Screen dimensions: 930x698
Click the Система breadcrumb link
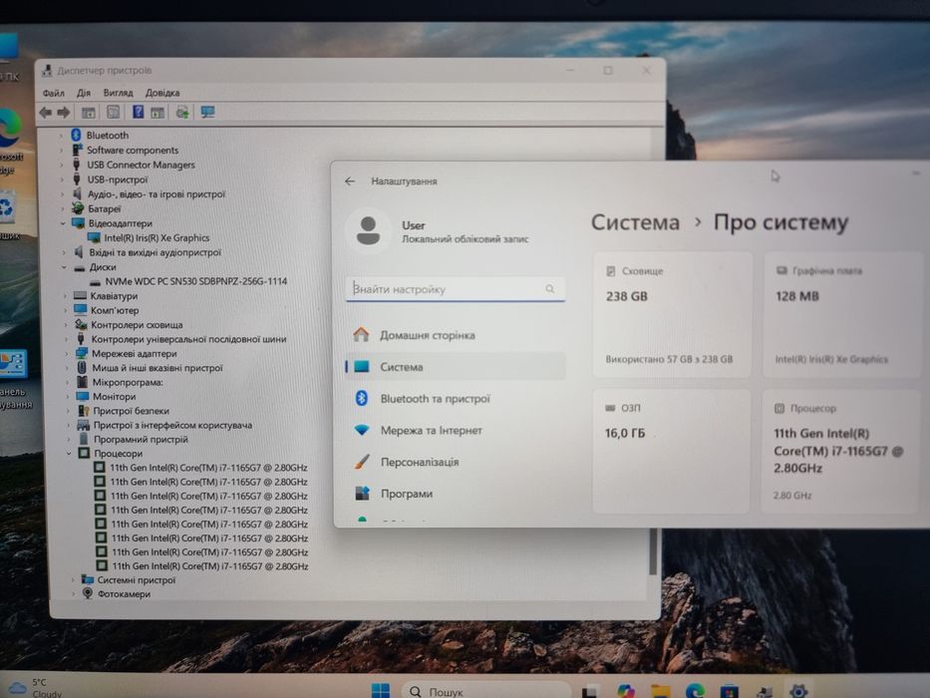tap(635, 222)
